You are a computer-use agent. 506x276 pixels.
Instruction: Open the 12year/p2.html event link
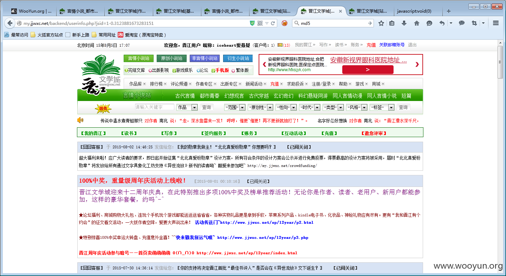click(267, 222)
